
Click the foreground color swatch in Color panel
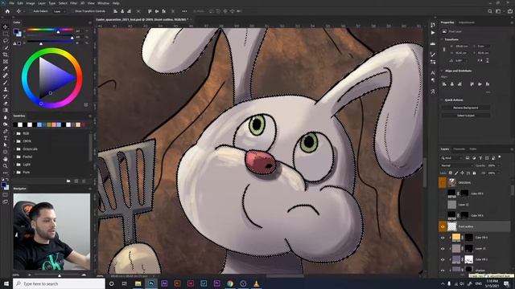click(x=16, y=31)
